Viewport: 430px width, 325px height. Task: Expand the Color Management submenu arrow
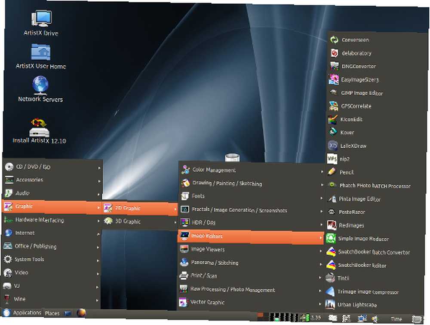click(322, 172)
